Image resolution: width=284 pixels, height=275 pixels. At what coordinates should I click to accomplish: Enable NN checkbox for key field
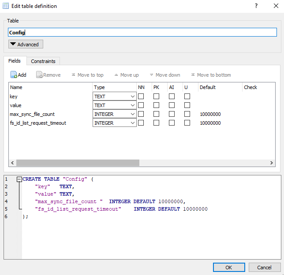pyautogui.click(x=141, y=97)
